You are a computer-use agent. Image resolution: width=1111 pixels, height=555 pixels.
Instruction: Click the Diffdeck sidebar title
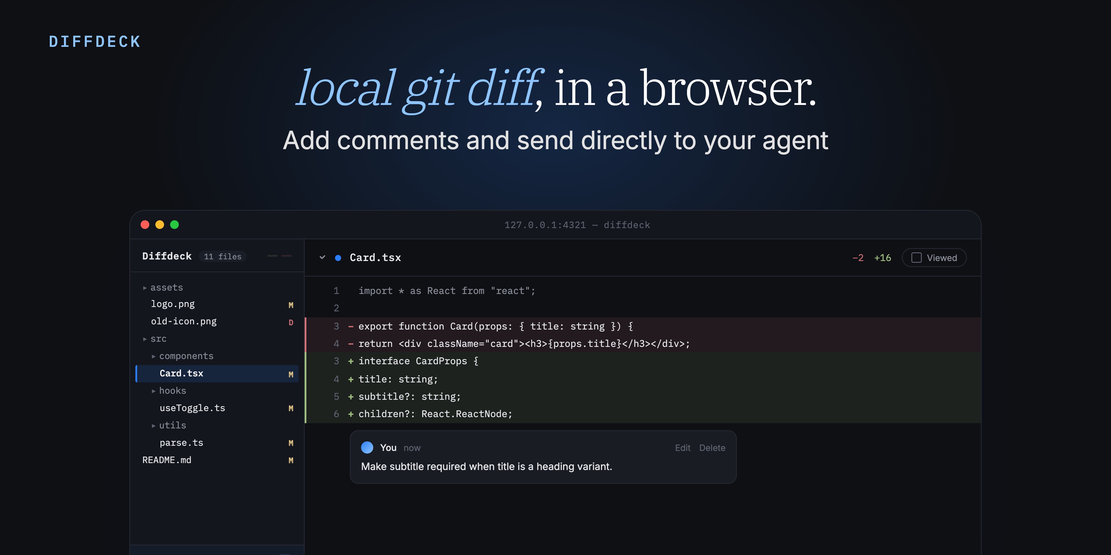(x=167, y=256)
